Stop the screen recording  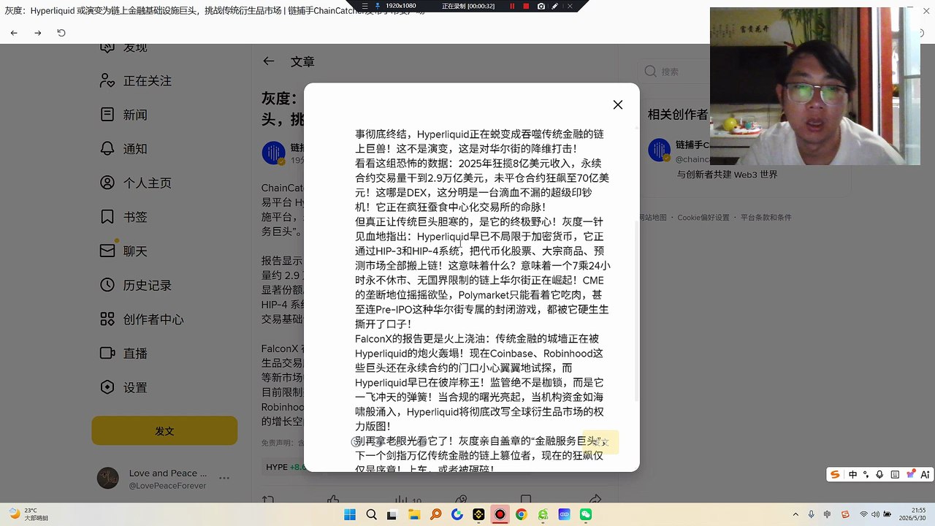click(526, 6)
